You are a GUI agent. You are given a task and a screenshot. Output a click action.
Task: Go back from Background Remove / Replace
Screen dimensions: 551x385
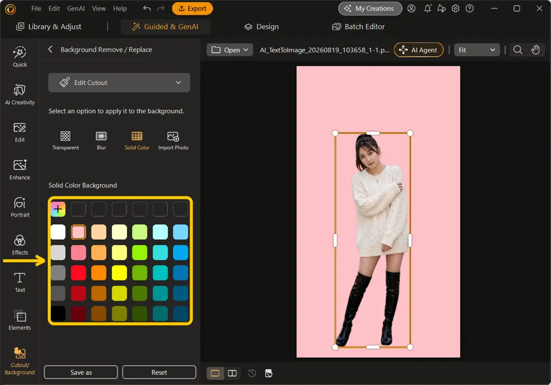(x=50, y=50)
